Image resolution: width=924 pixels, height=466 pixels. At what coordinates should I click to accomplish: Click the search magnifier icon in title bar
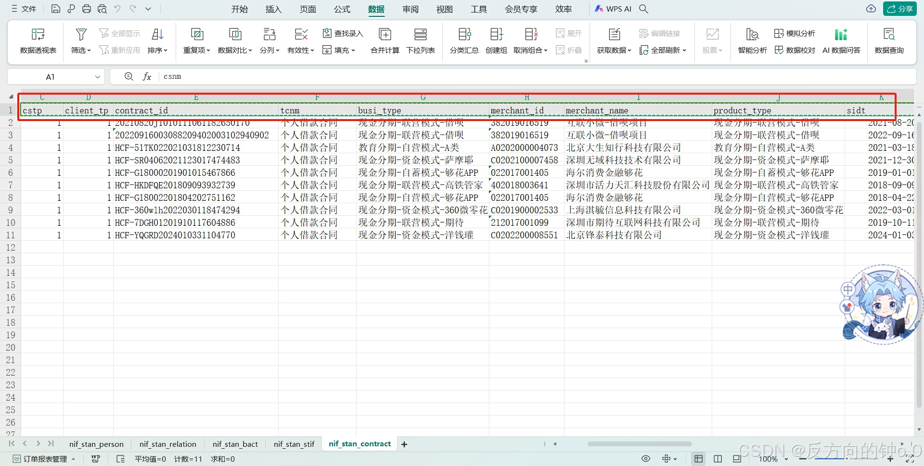643,9
